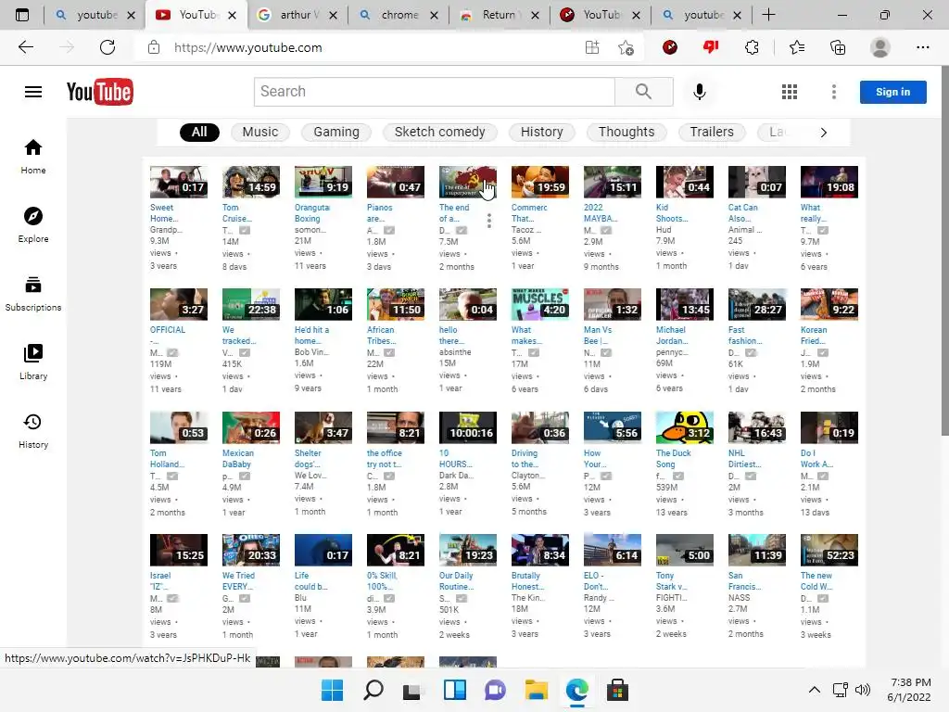
Task: Open Return YouTube Dislike extension icon
Action: click(x=711, y=46)
